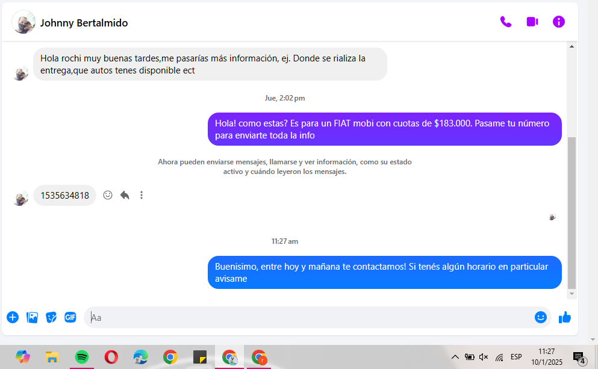Click the chat scrollbar up arrow
The image size is (598, 369).
[572, 46]
